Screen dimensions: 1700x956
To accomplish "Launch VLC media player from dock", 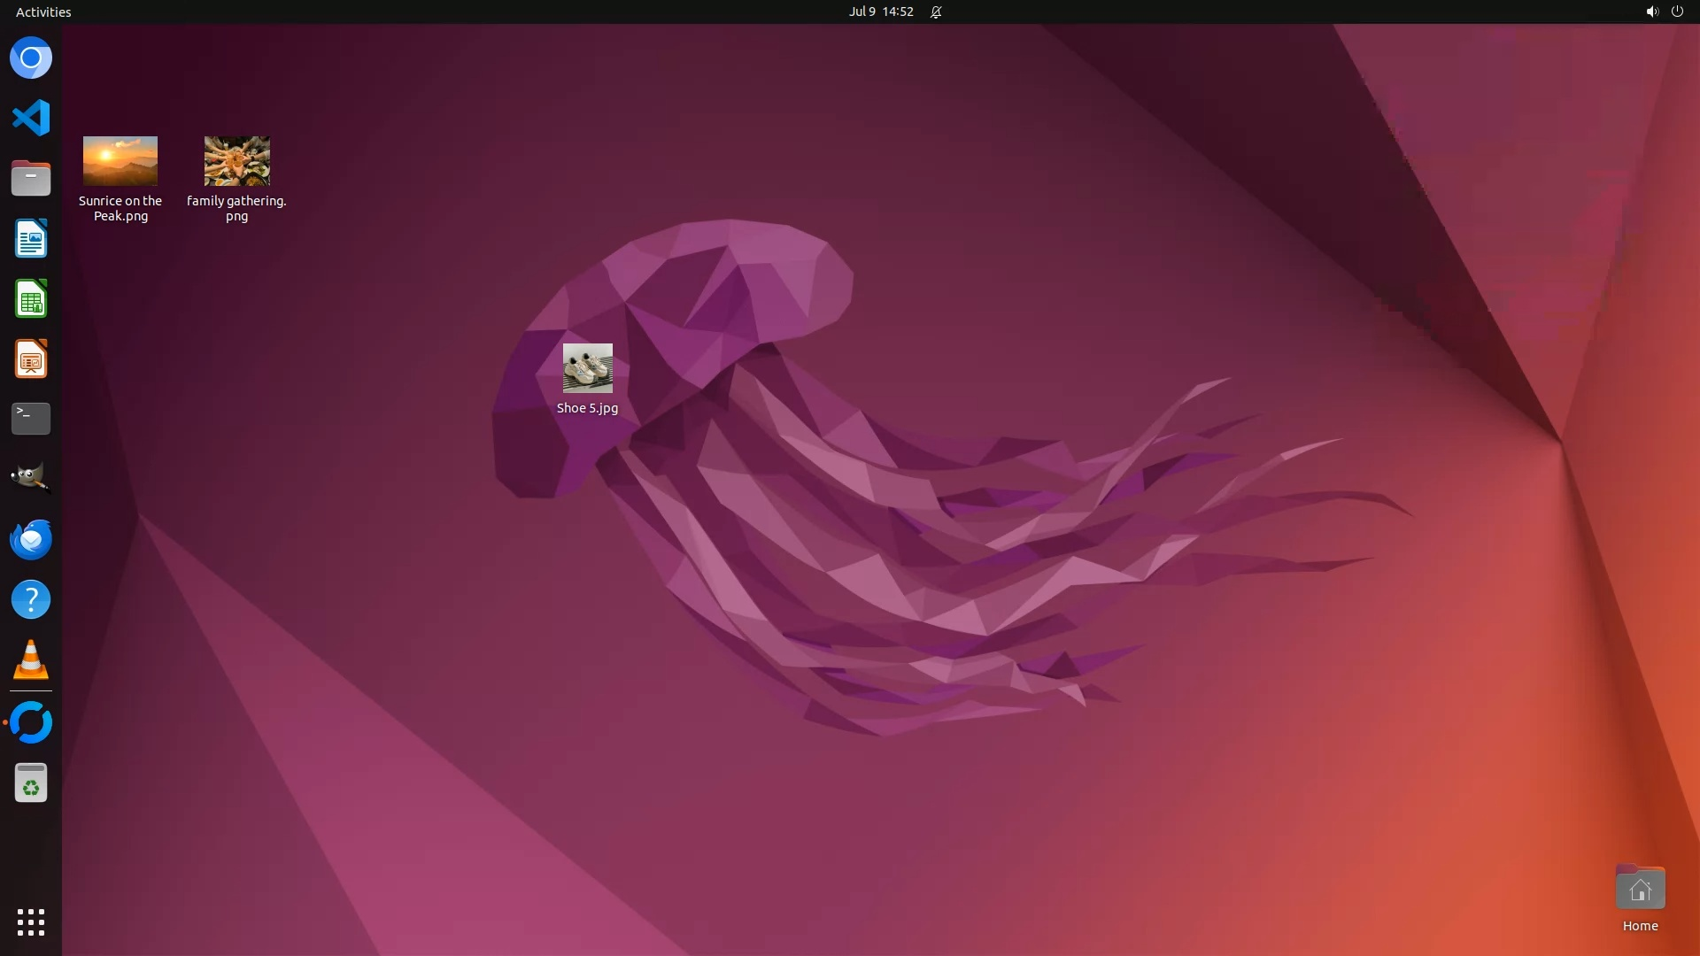I will [31, 659].
